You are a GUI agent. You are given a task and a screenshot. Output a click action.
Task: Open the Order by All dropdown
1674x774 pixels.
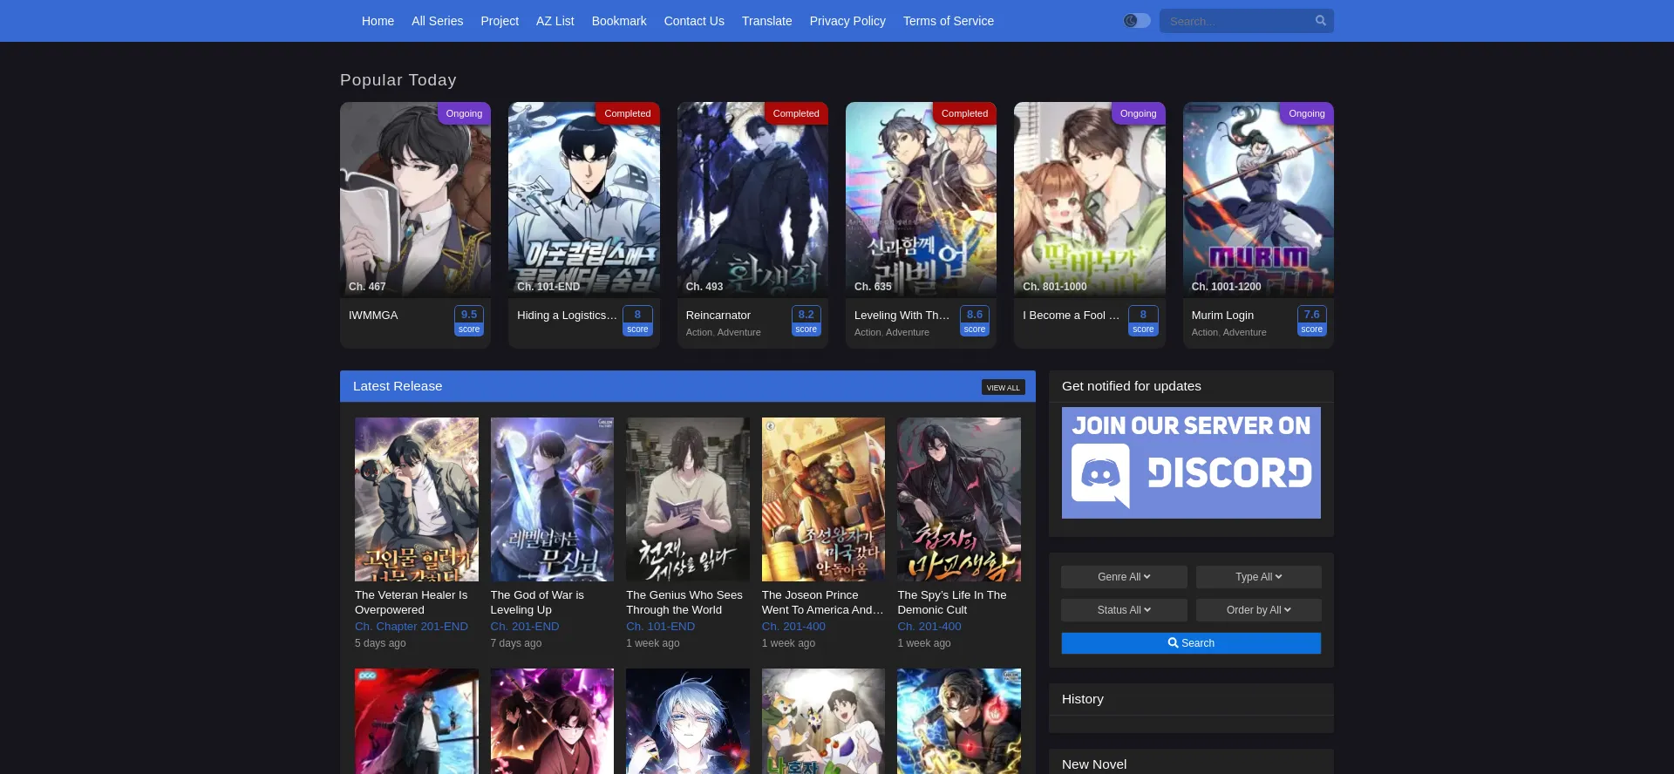point(1257,610)
